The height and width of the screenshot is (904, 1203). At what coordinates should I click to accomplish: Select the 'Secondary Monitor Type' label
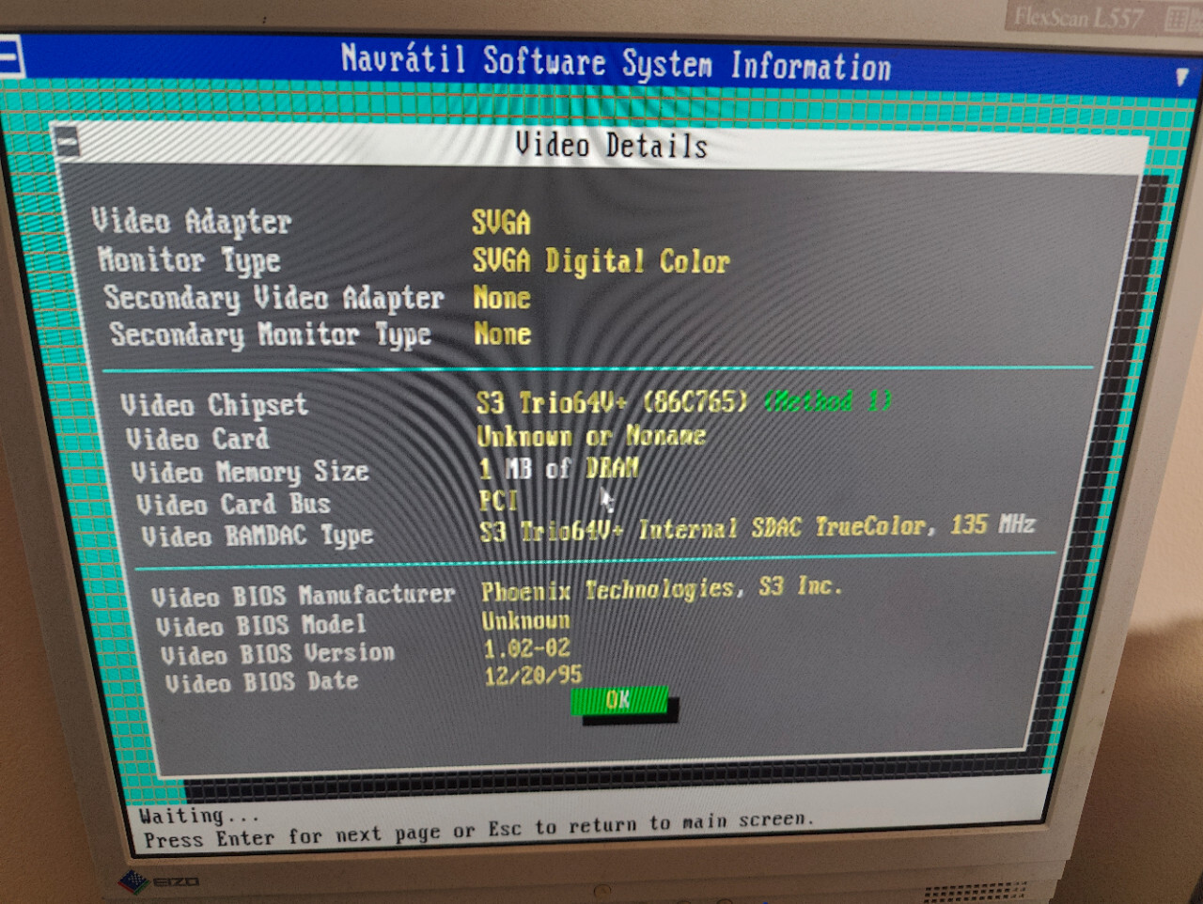point(271,335)
